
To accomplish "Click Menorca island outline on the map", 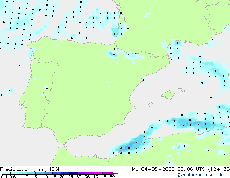I will [181, 90].
